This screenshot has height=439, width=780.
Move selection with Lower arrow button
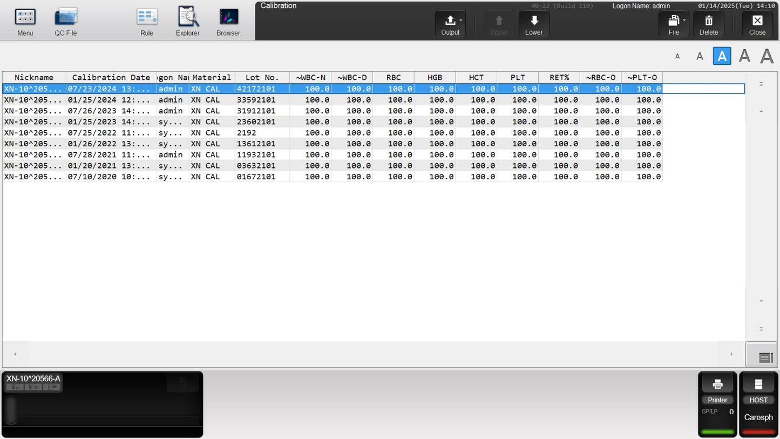(x=534, y=25)
